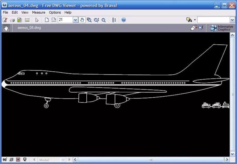
Task: Click the Zoom Out magnifier icon
Action: pyautogui.click(x=103, y=20)
